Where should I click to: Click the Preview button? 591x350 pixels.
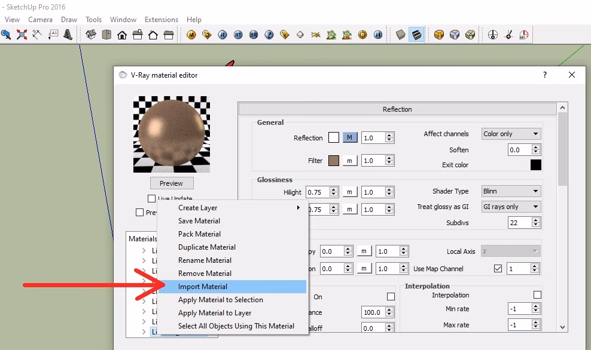pos(172,183)
